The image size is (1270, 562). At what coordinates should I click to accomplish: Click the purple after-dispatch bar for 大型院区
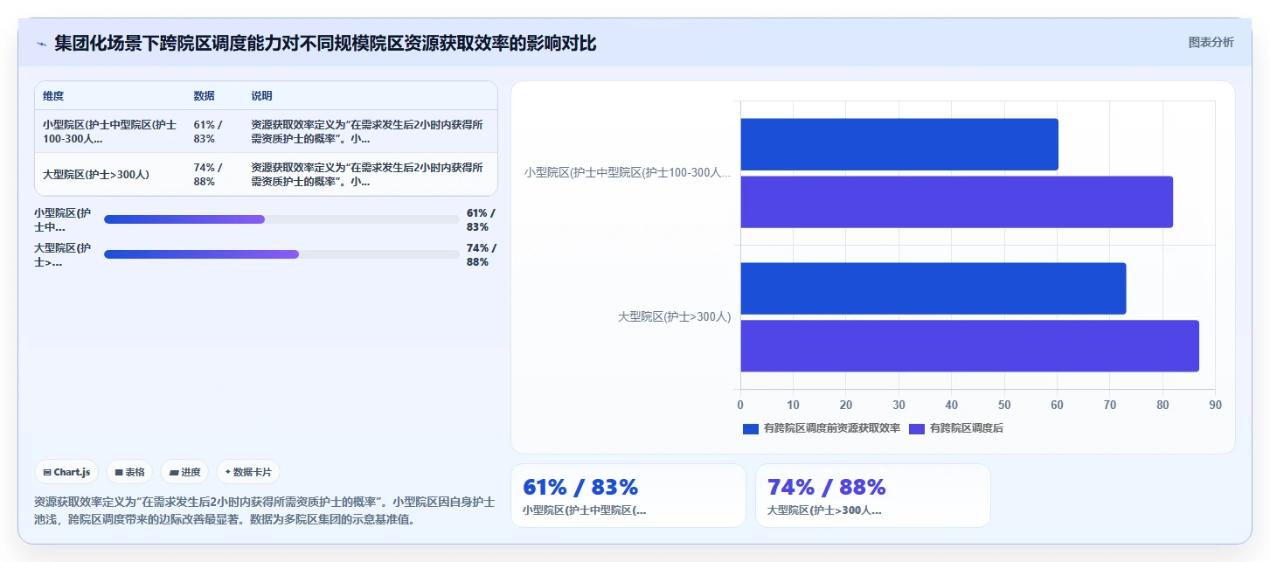coord(970,346)
